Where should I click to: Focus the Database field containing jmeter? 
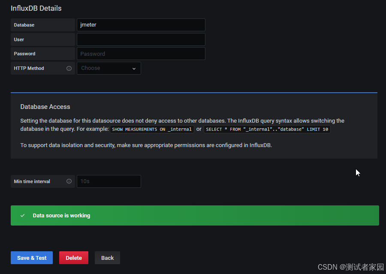point(141,25)
